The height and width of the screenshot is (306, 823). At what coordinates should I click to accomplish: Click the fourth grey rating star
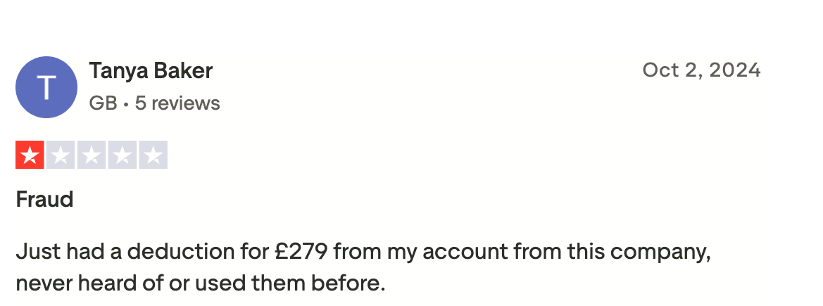tap(122, 155)
